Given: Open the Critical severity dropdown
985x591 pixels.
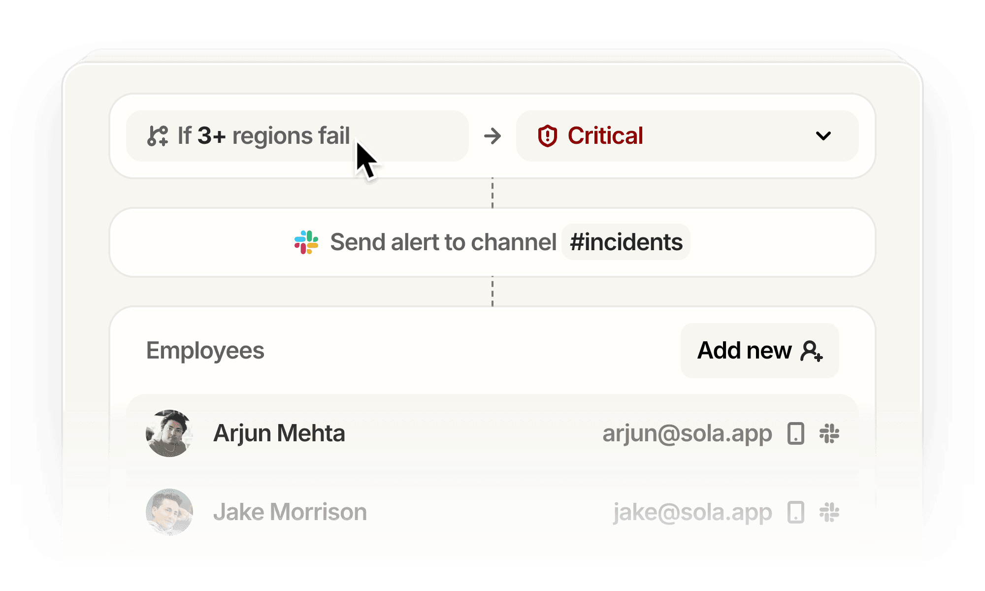Looking at the screenshot, I should 688,136.
